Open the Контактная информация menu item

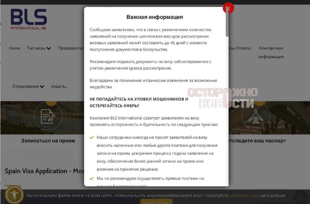tap(271, 52)
